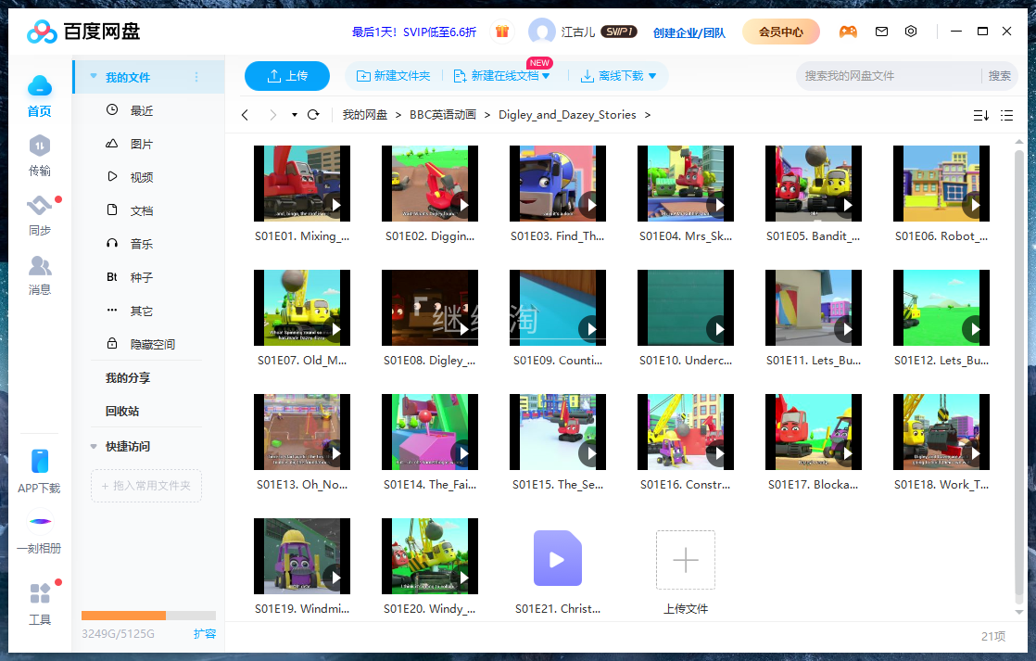Screen dimensions: 1036x661
Task: Select the S01E01. Mixing video thumbnail
Action: coord(302,184)
